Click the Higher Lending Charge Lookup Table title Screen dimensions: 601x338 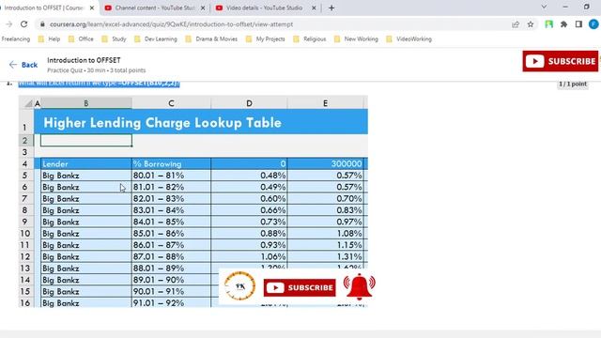(x=162, y=123)
